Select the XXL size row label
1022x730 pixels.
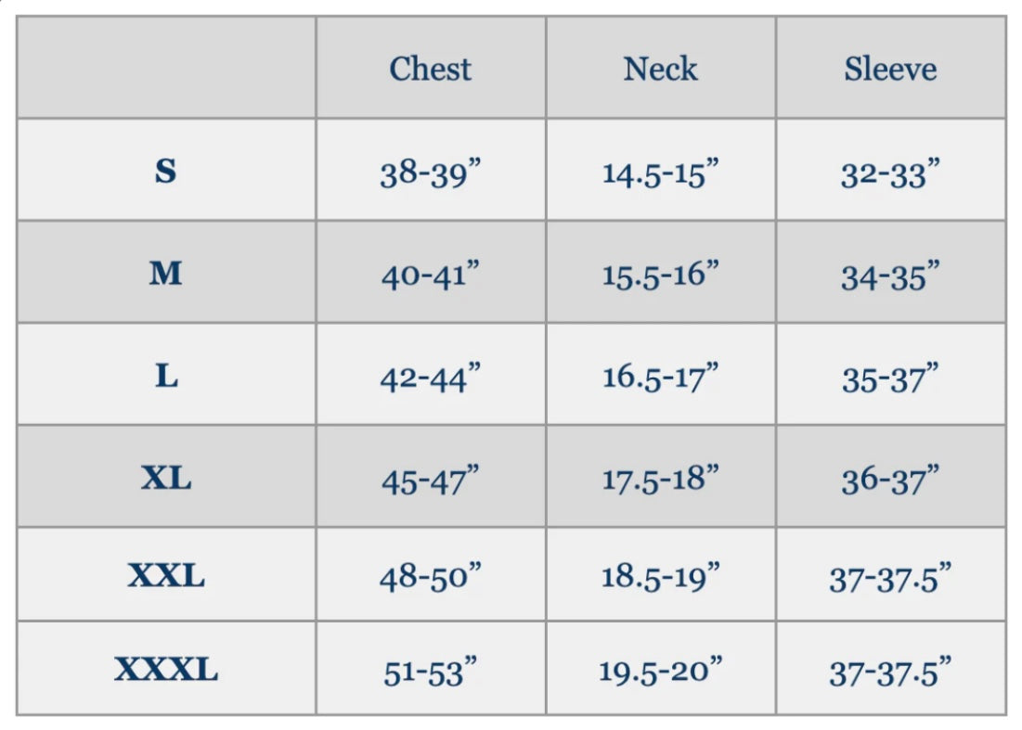pos(166,576)
